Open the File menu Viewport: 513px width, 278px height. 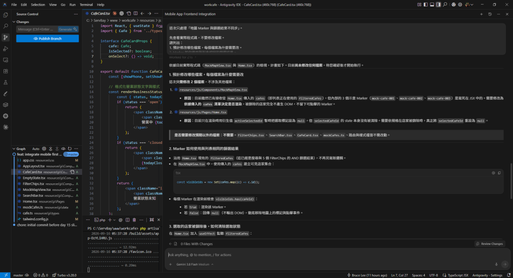pyautogui.click(x=14, y=5)
